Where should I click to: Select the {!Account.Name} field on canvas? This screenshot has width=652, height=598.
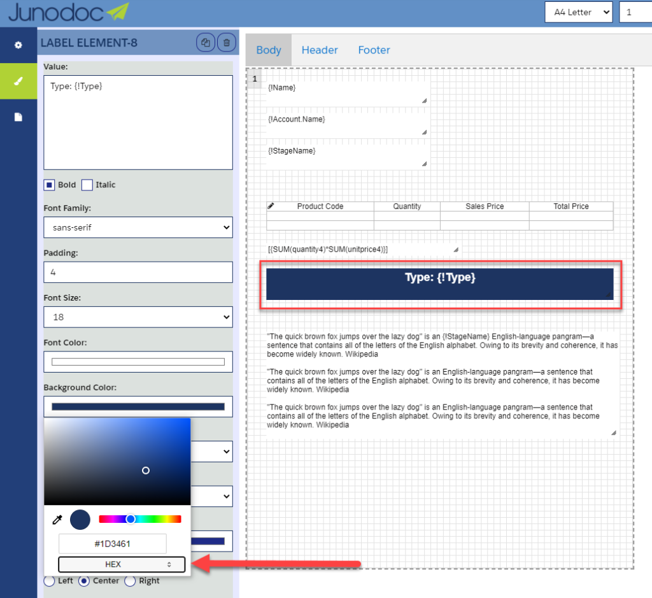pyautogui.click(x=348, y=125)
